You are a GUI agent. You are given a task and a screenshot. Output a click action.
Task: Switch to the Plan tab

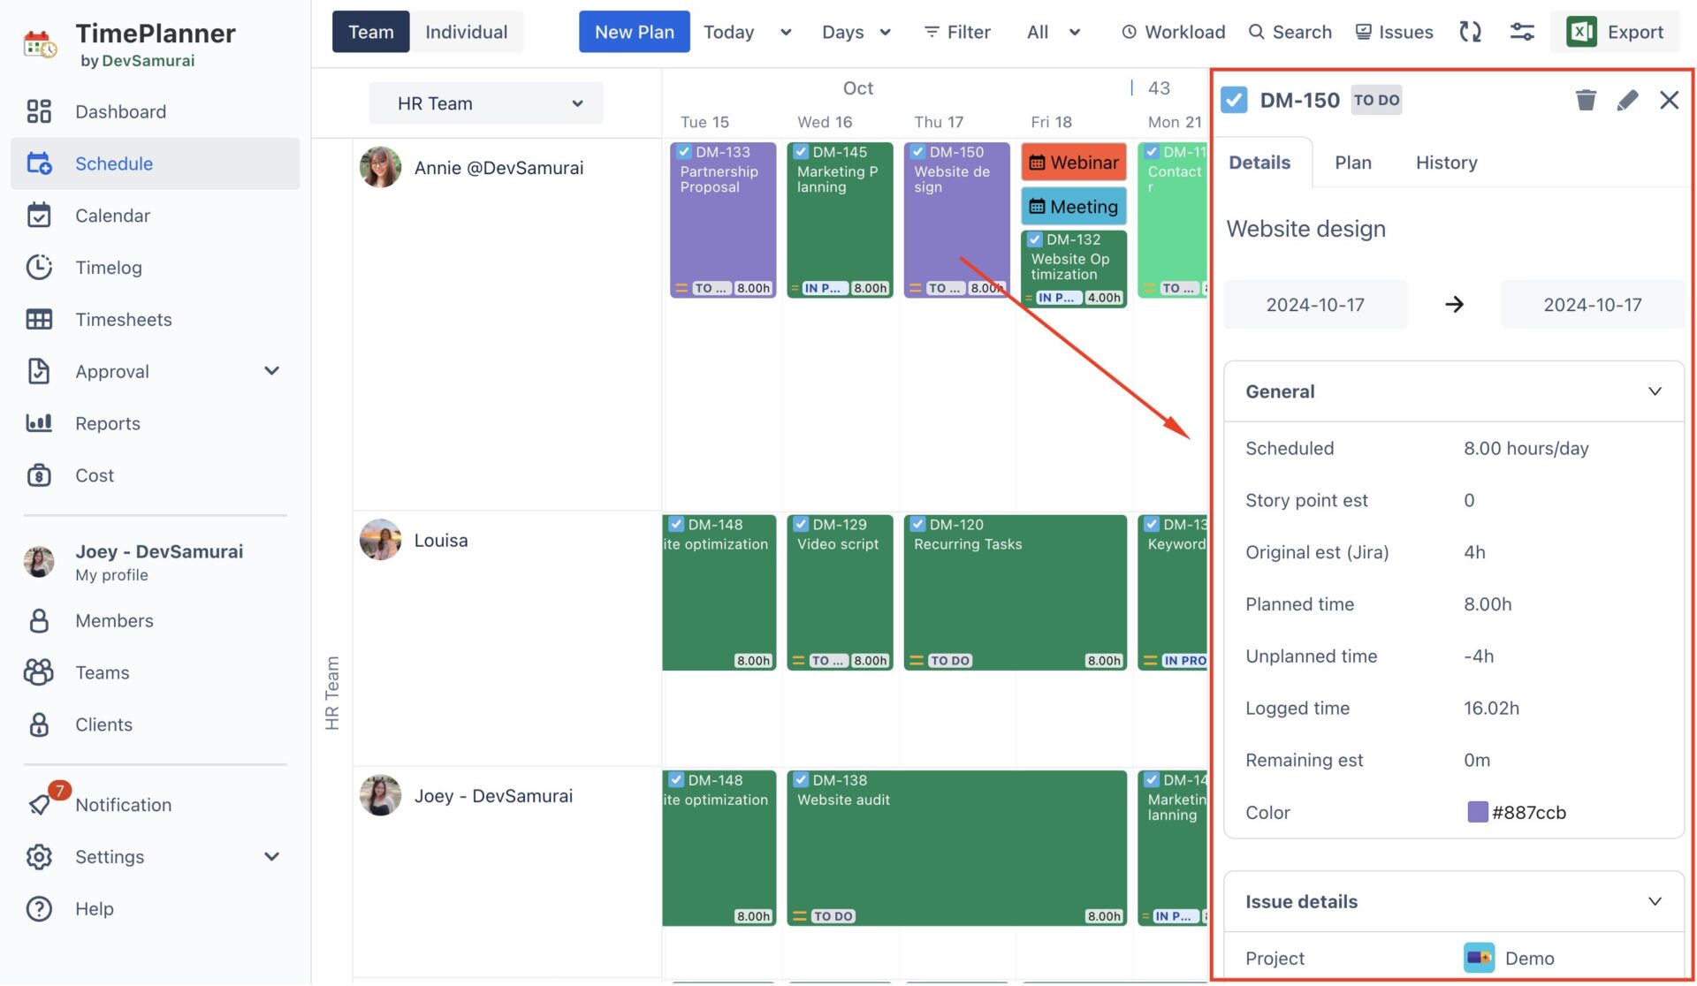coord(1352,163)
